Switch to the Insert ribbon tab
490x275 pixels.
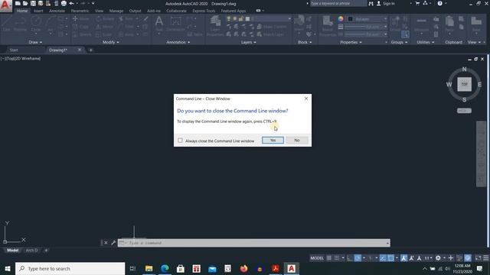click(38, 11)
